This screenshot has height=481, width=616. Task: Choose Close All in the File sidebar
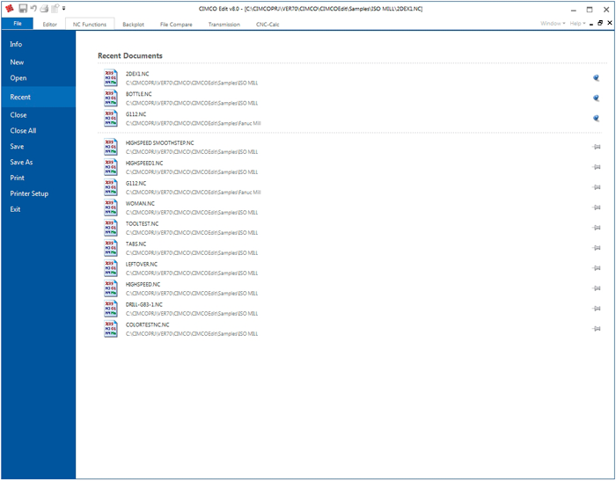click(38, 130)
